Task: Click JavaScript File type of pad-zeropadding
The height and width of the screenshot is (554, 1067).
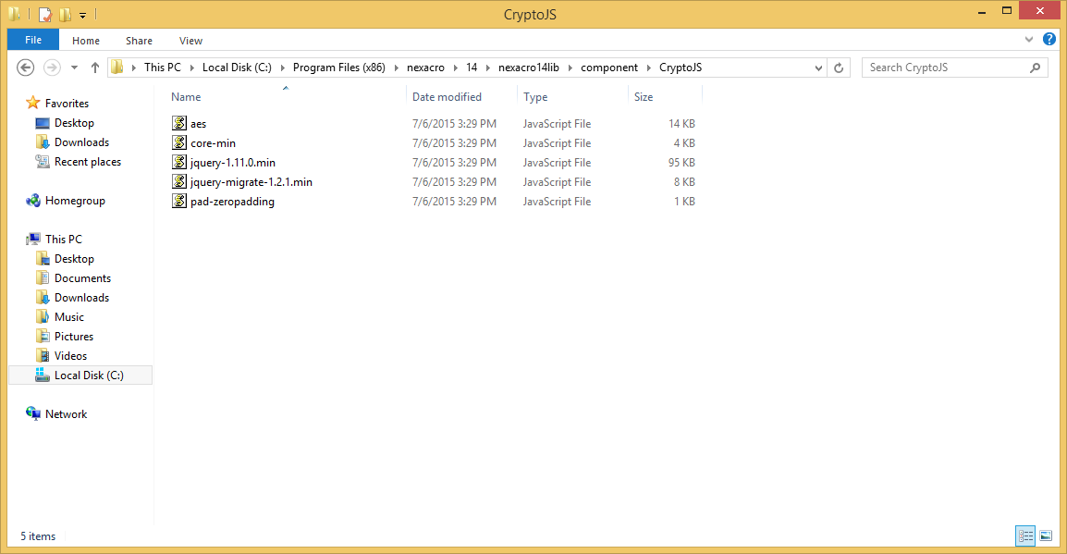Action: [x=557, y=201]
